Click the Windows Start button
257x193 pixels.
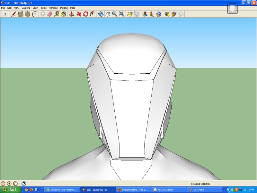[11, 190]
